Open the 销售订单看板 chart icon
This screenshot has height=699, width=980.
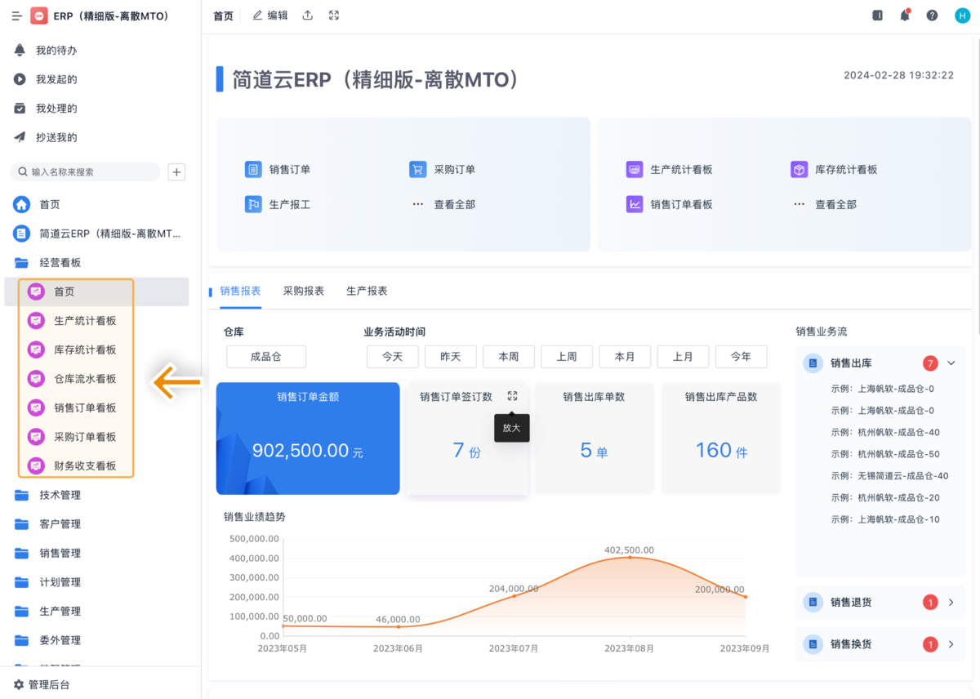coord(635,204)
